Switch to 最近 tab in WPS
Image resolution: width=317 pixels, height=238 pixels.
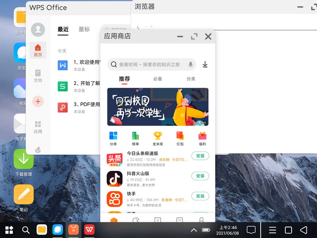63,29
